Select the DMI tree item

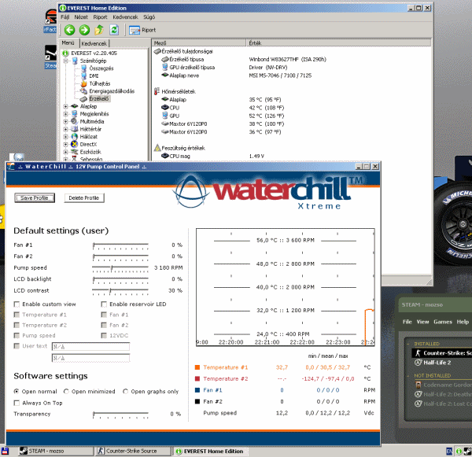coord(94,76)
